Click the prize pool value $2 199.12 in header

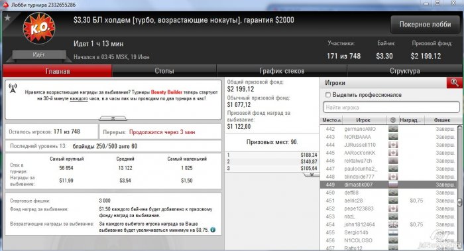click(x=426, y=56)
